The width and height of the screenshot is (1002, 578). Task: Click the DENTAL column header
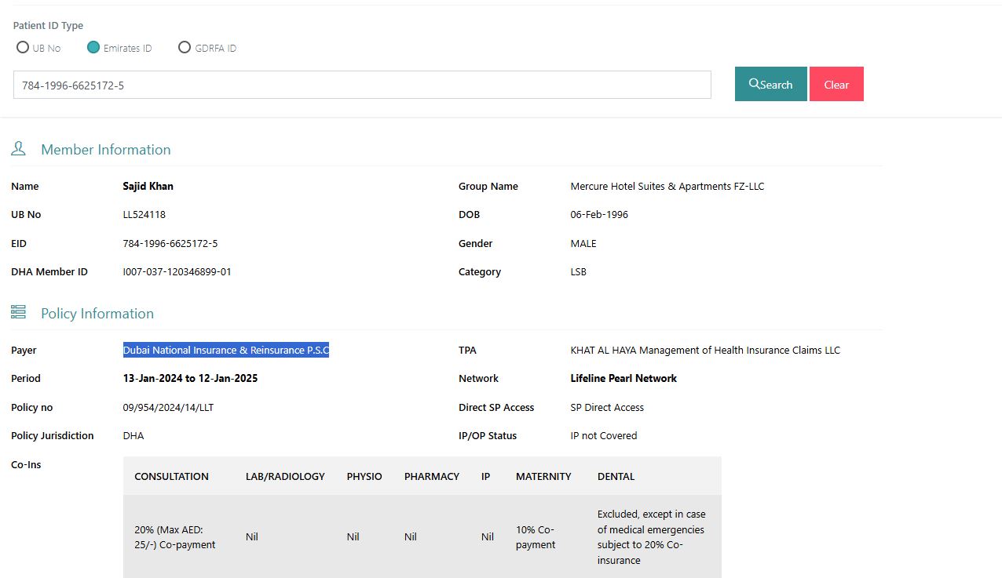pos(616,476)
